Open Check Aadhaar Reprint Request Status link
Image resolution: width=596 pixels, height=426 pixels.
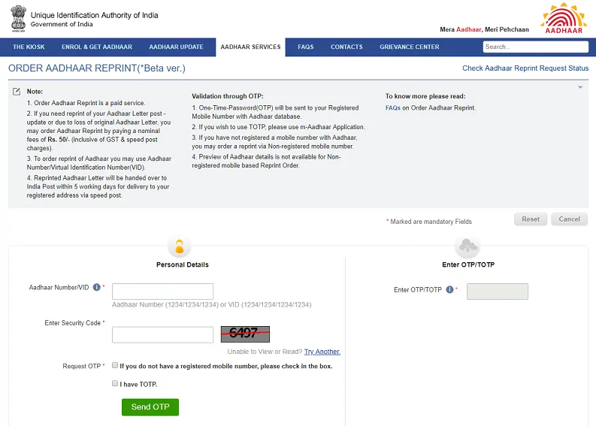click(x=525, y=68)
